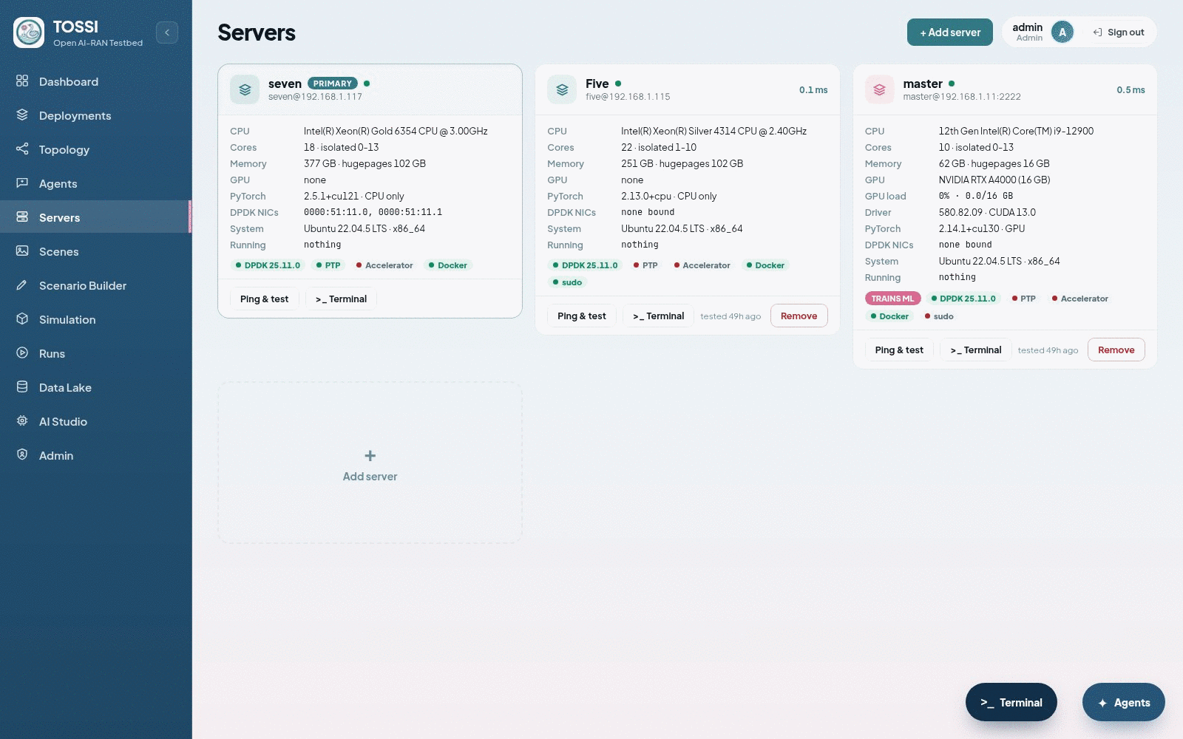
Task: Sign out of the admin account
Action: tap(1119, 33)
